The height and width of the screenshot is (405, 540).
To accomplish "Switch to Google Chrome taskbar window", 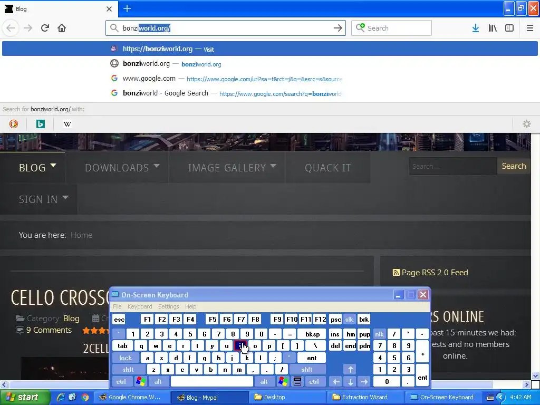I will pos(132,397).
